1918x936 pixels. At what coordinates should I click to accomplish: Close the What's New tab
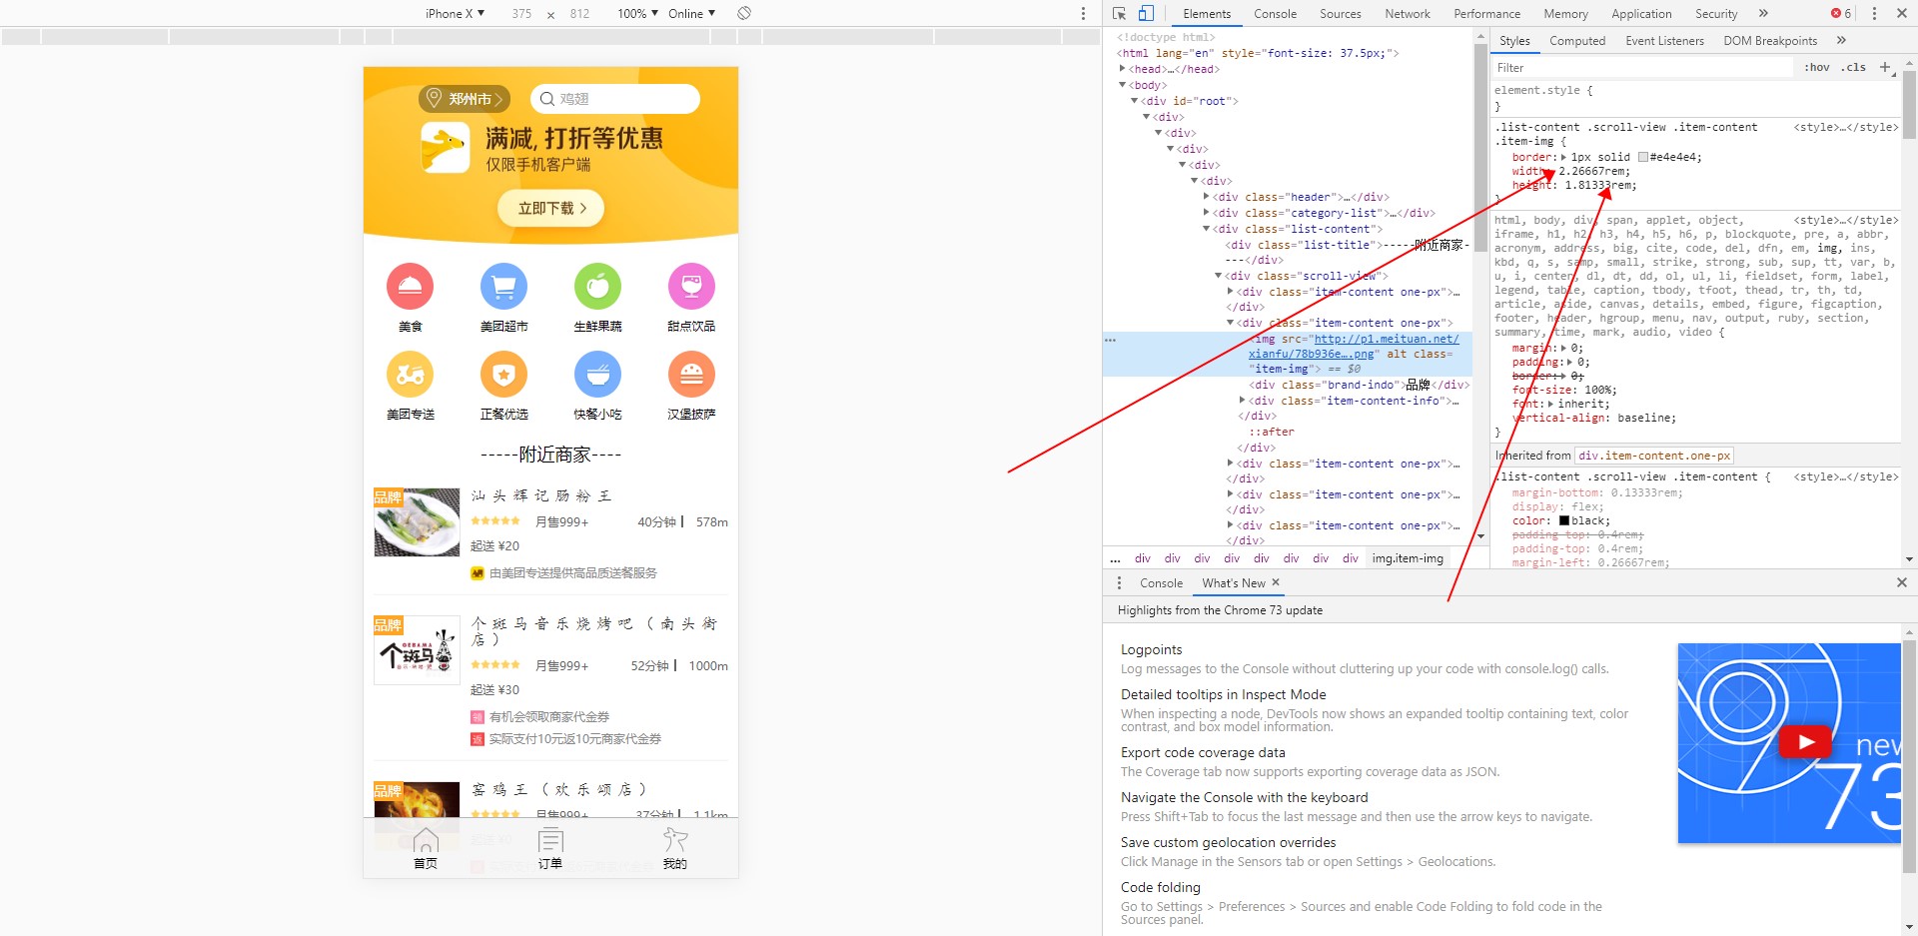1276,582
